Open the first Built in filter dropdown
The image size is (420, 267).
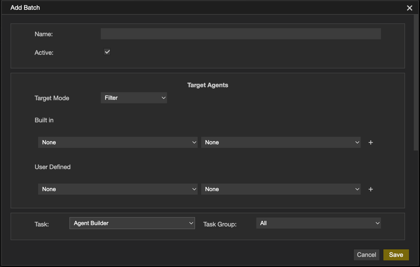[x=118, y=142]
